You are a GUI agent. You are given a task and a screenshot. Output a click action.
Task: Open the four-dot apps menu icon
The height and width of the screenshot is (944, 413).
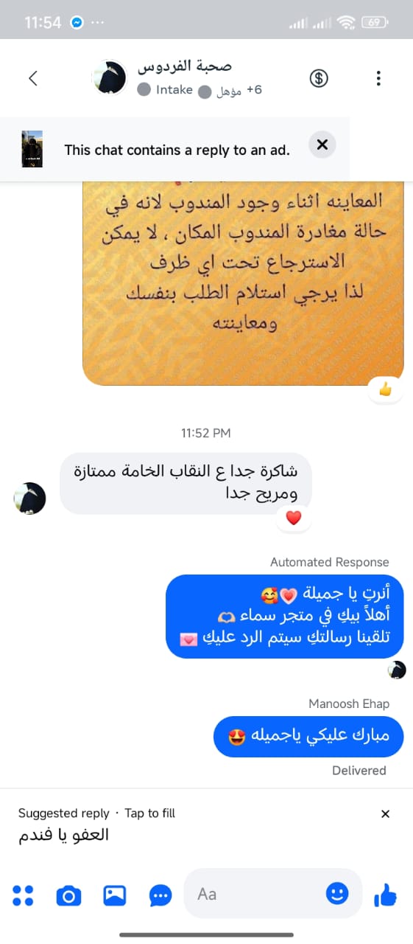pyautogui.click(x=24, y=895)
